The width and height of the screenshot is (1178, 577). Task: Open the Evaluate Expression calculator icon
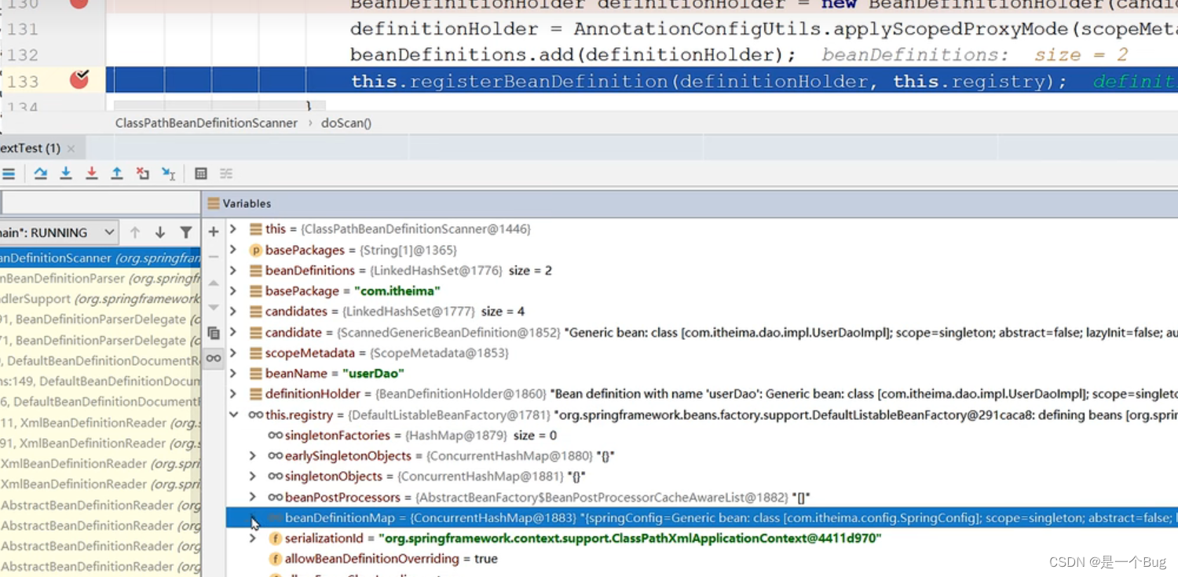pyautogui.click(x=201, y=173)
